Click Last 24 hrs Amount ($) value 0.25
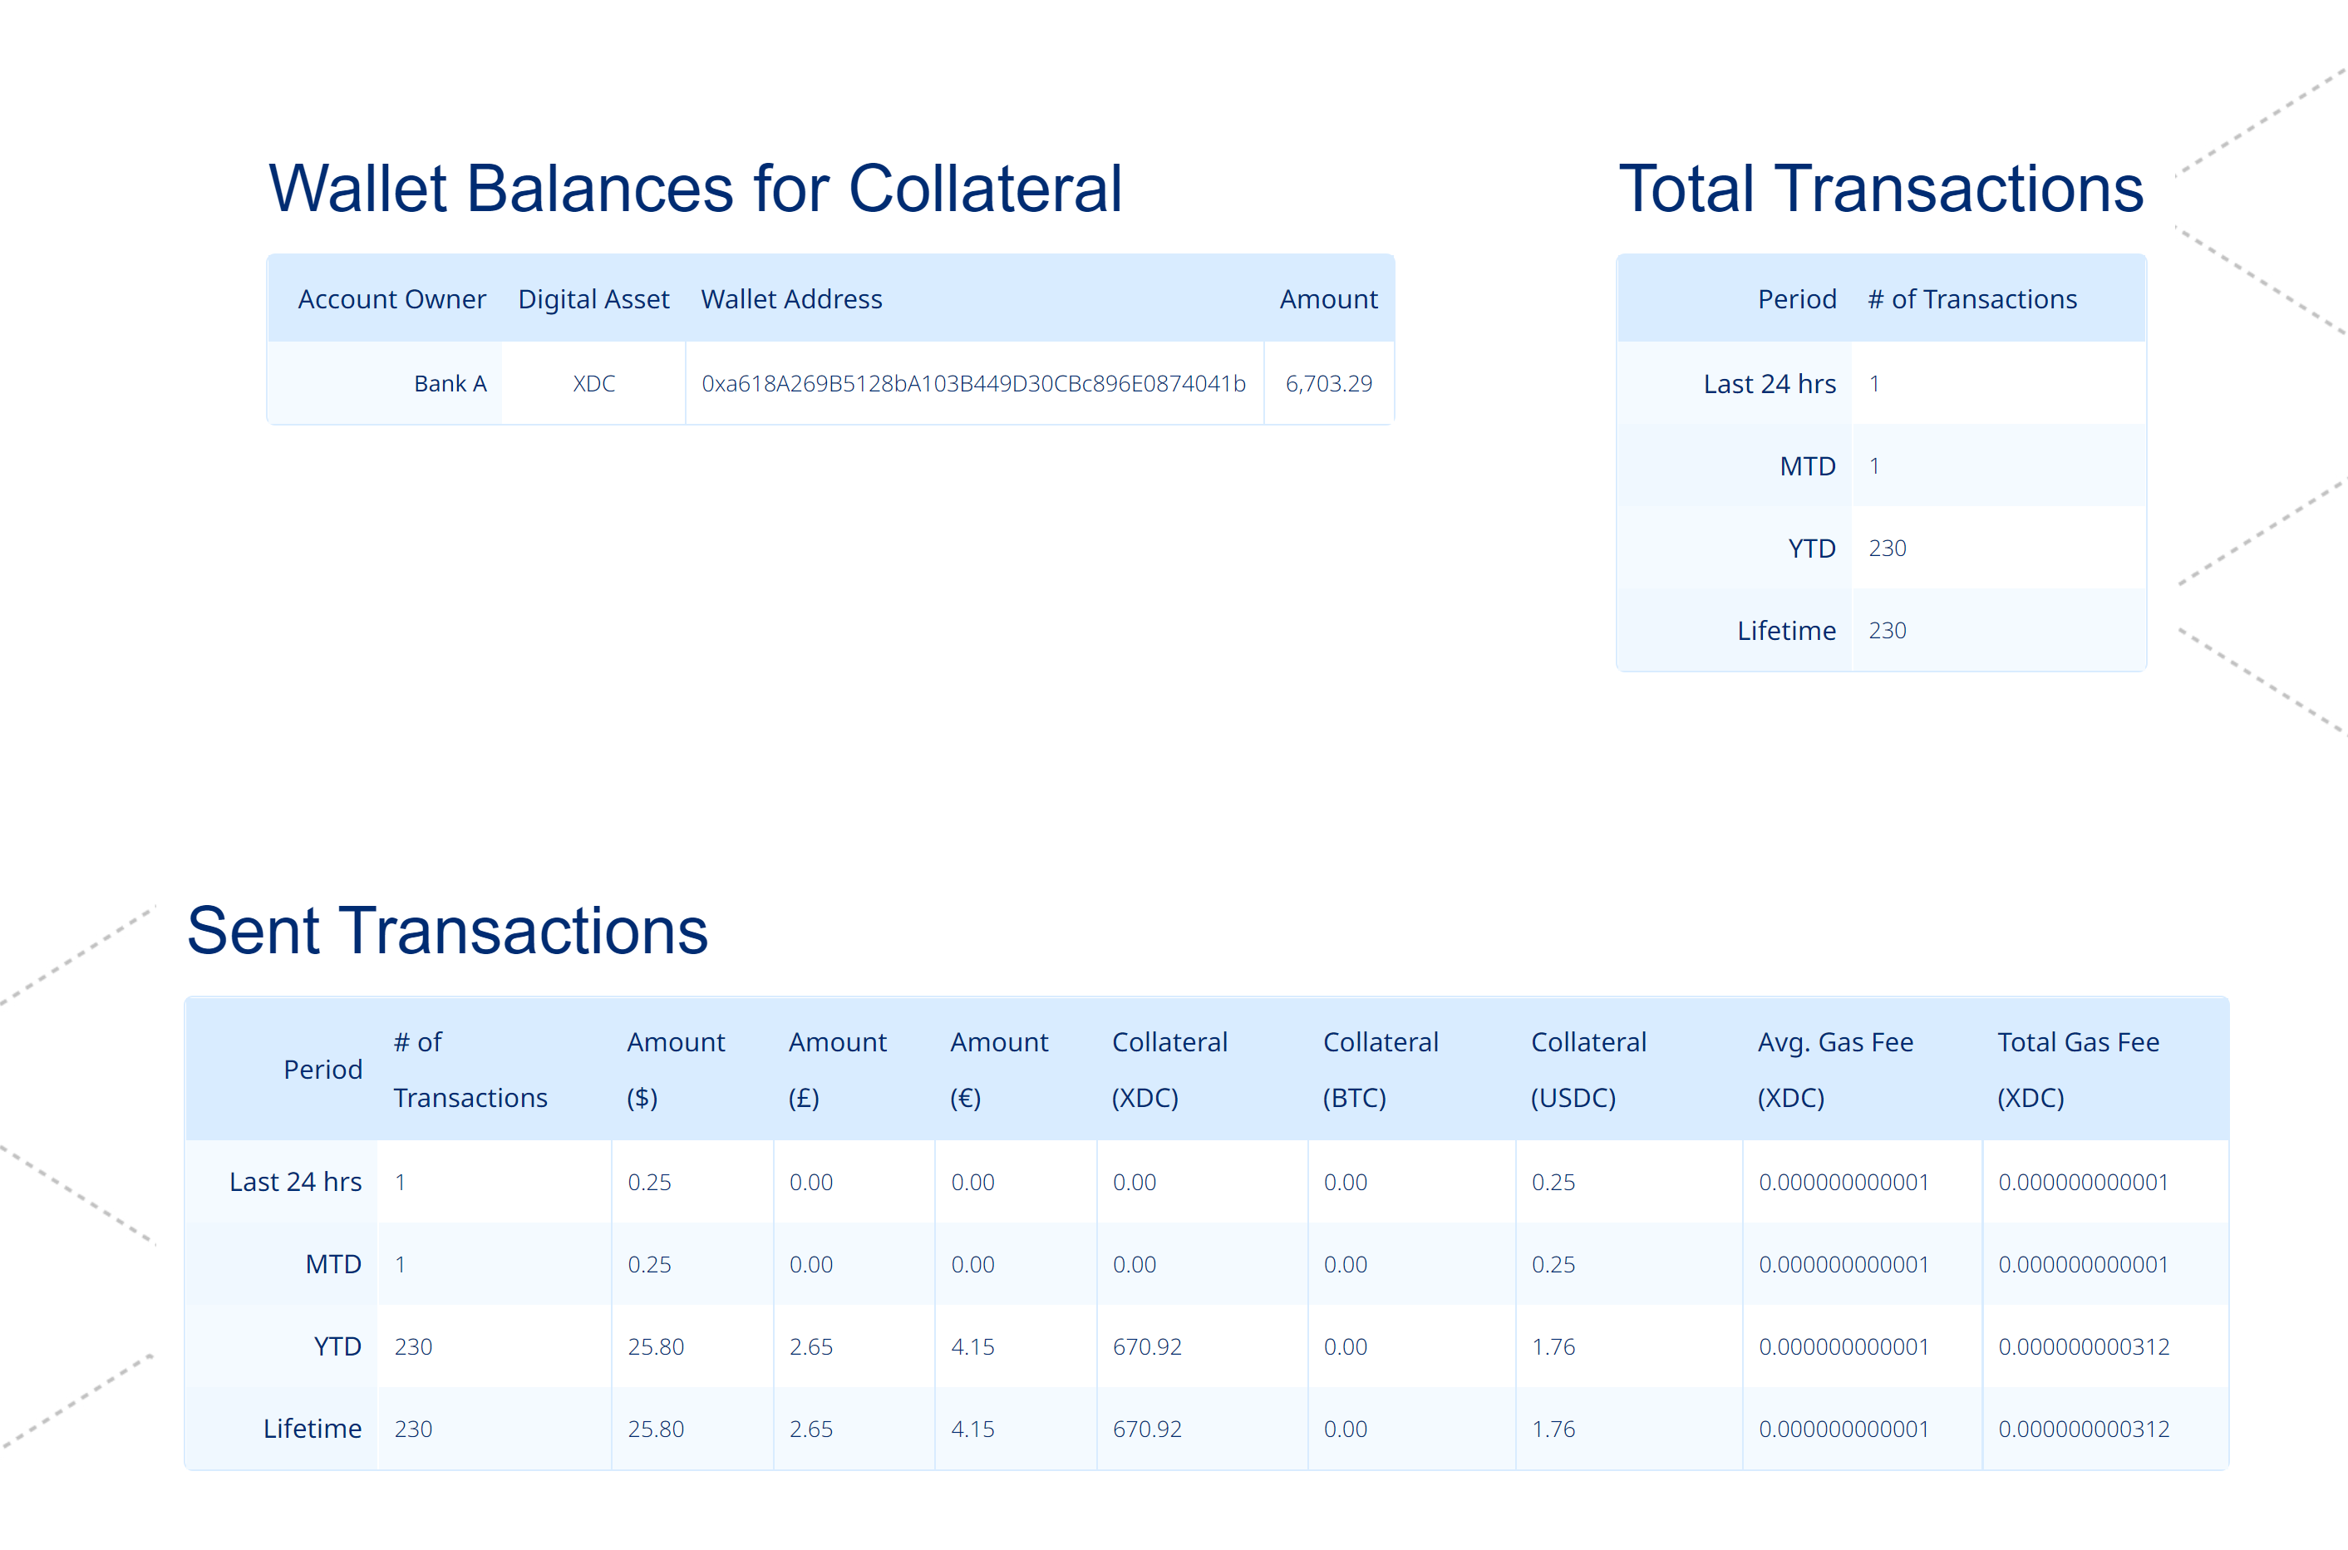2348x1550 pixels. pyautogui.click(x=649, y=1181)
